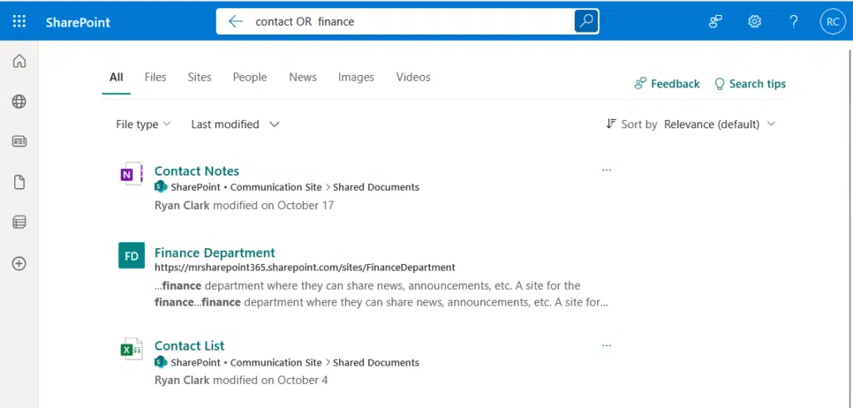Switch to the Sites tab

tap(199, 77)
